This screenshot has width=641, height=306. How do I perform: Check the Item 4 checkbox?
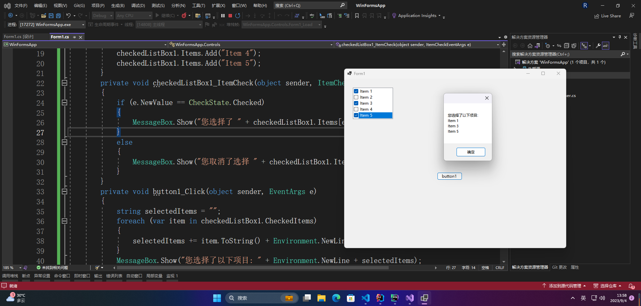[356, 109]
